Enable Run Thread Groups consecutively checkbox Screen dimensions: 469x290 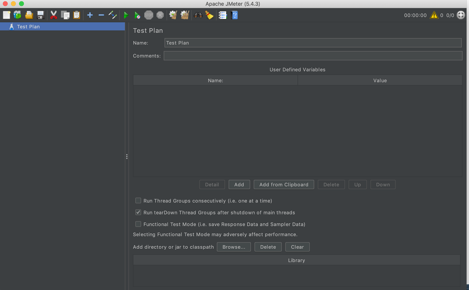coord(138,201)
